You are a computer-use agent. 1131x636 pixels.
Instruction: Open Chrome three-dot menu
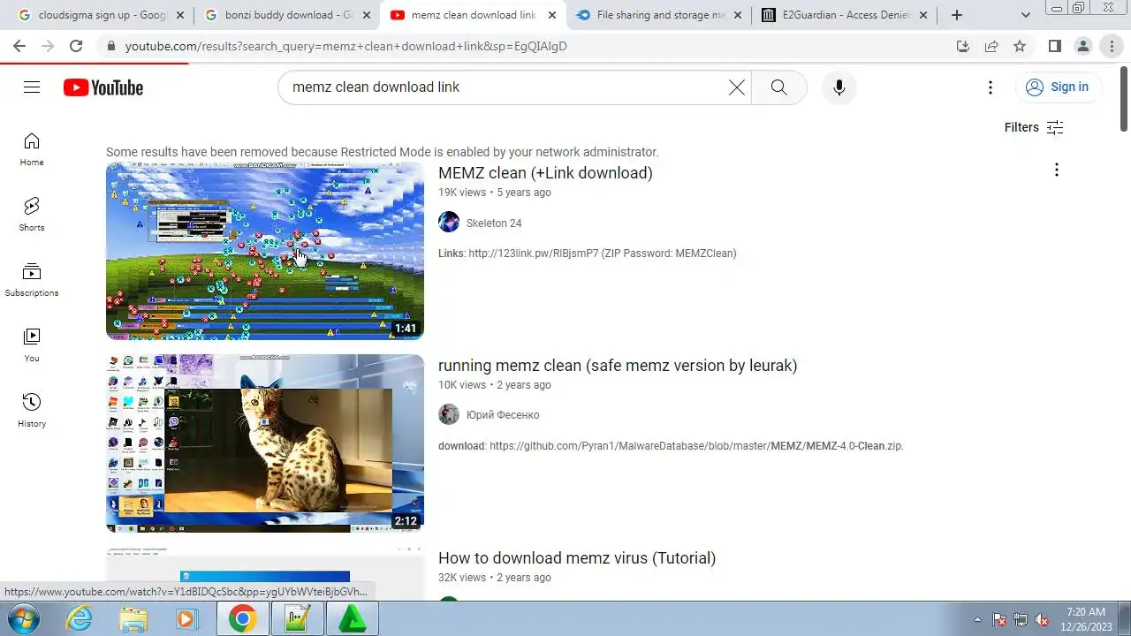[x=1112, y=46]
